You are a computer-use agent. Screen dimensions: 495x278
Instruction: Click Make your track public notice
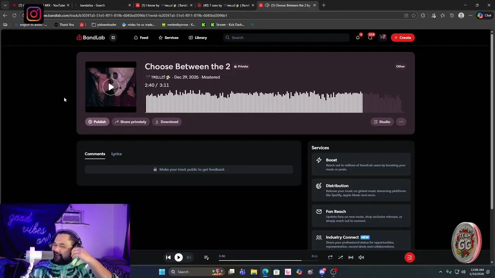click(x=189, y=170)
